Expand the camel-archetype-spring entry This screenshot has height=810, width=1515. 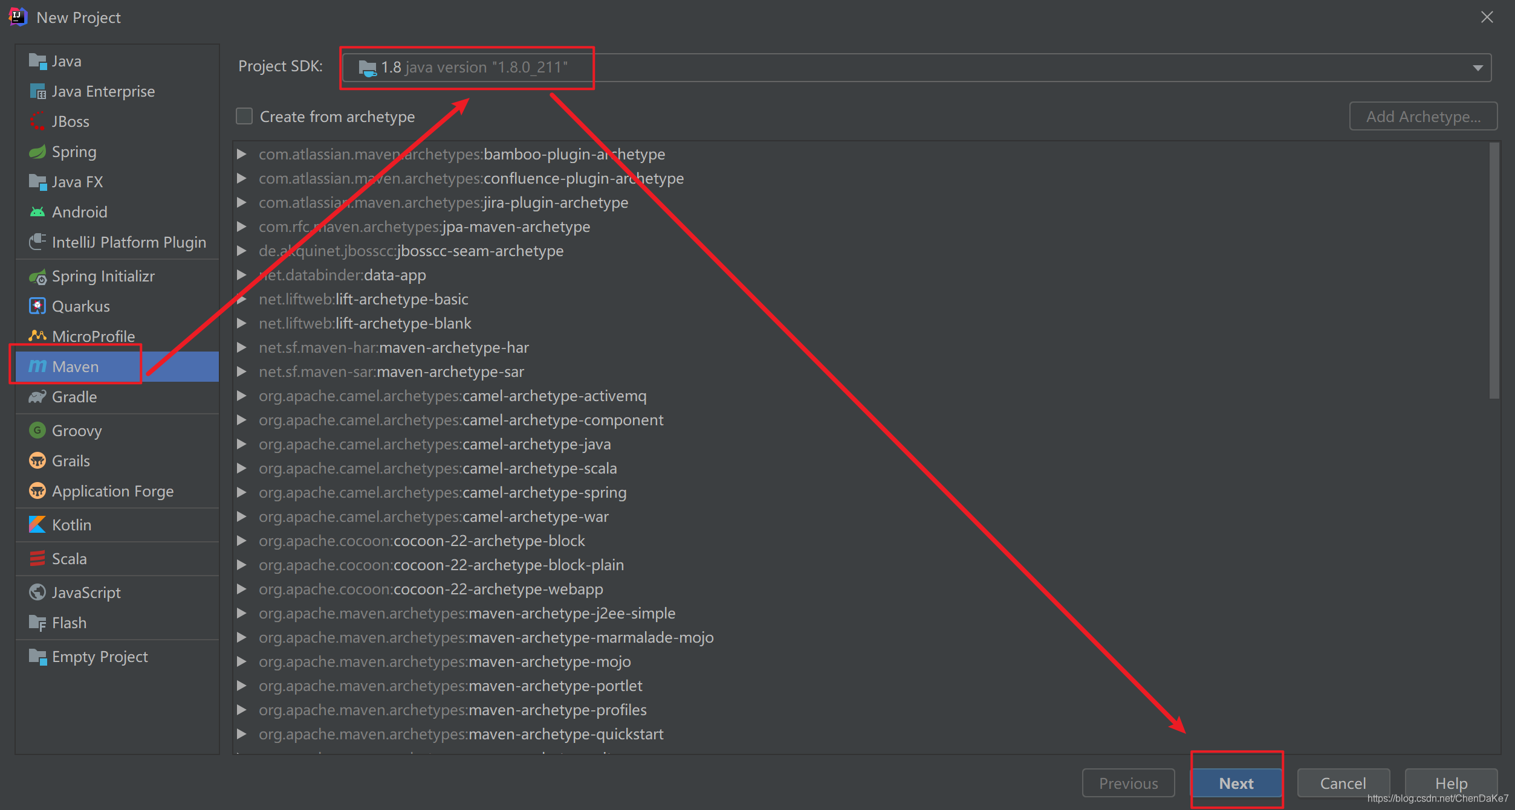coord(242,492)
